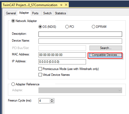129x114 pixels.
Task: Expand the Adapter dropdown list
Action: [x=80, y=90]
